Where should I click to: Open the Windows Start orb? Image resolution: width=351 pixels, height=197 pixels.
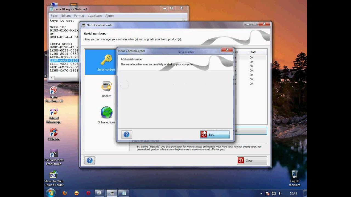[50, 193]
